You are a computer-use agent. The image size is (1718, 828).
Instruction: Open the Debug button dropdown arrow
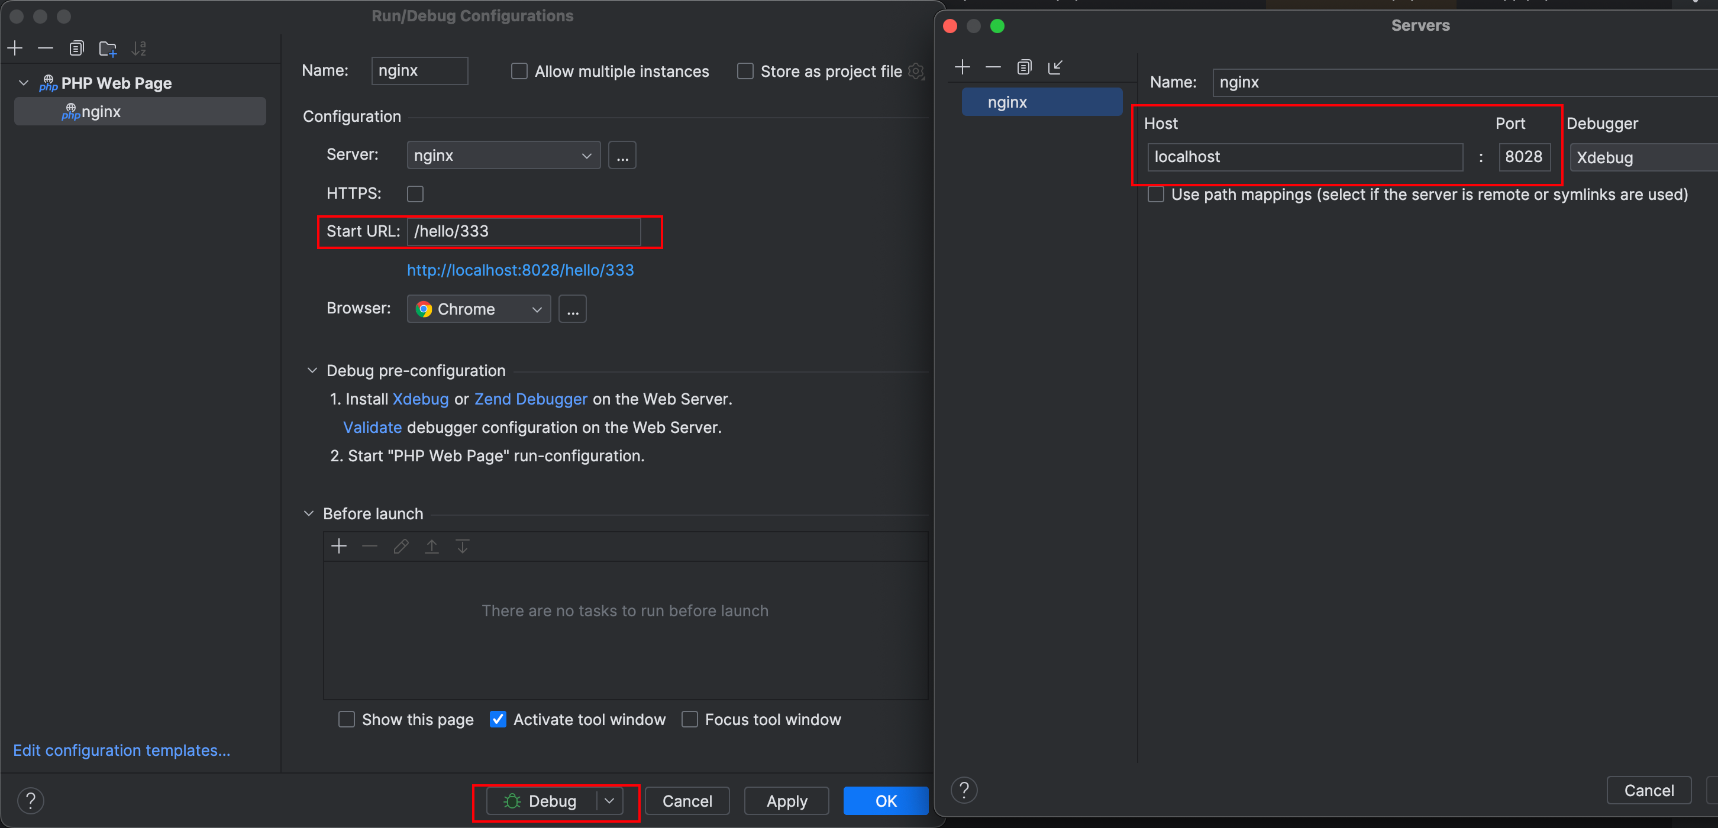609,801
